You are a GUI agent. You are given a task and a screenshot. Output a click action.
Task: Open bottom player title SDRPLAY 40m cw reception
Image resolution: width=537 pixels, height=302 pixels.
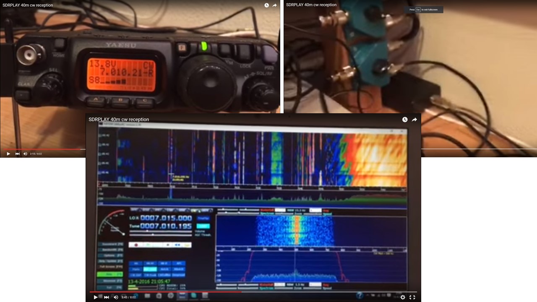click(x=119, y=120)
